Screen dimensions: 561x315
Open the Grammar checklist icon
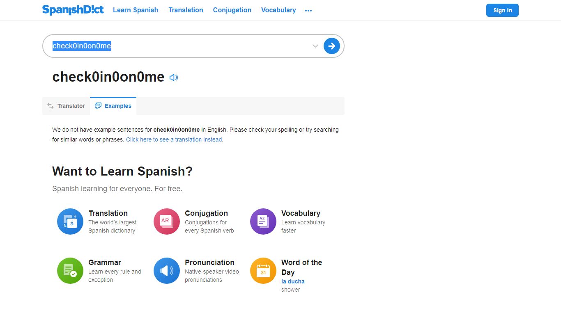click(x=70, y=271)
